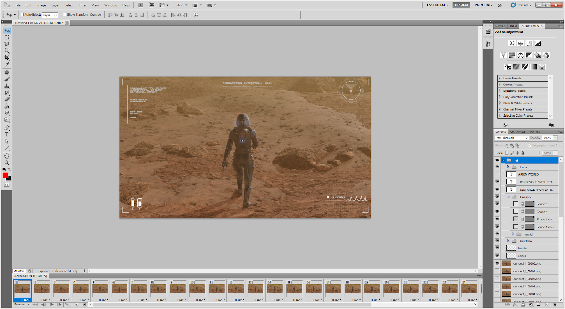
Task: Hide the Shape 5 layer
Action: pyautogui.click(x=497, y=204)
